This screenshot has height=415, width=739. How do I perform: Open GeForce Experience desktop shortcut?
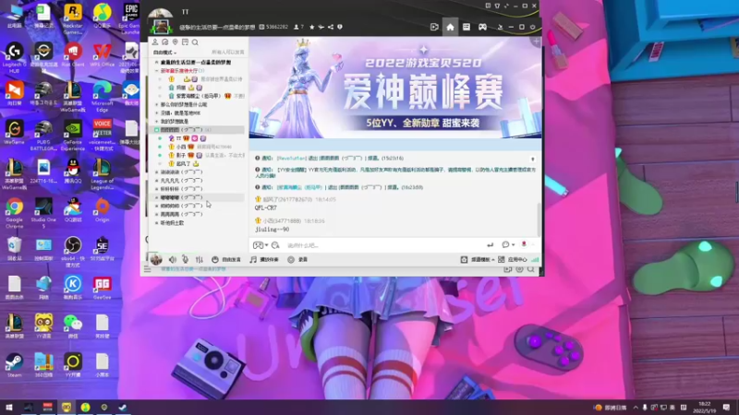click(x=73, y=136)
